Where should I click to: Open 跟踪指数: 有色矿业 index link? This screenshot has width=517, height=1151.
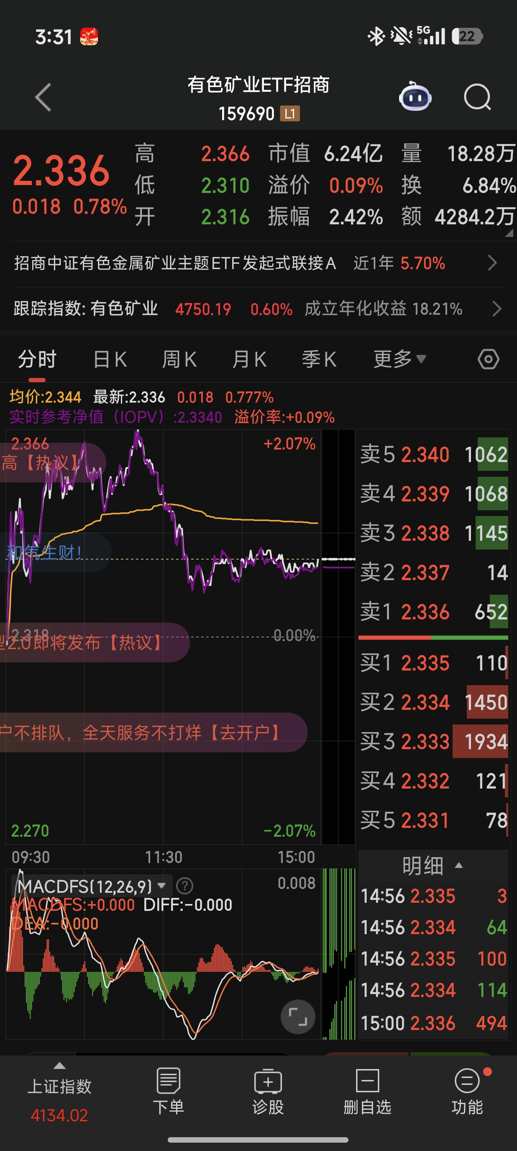pos(86,309)
